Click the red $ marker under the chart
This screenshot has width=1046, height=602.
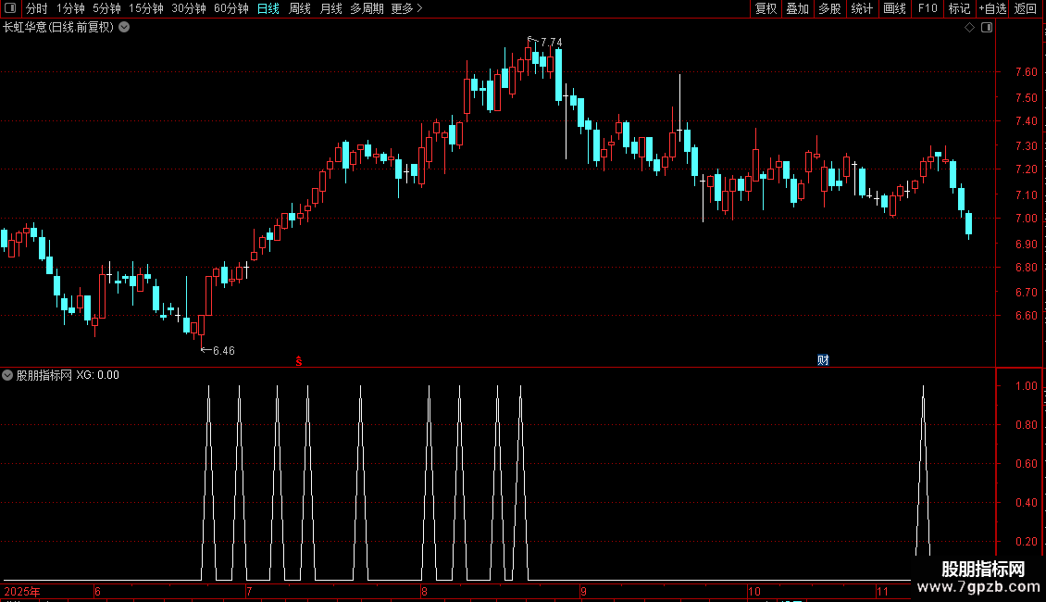click(299, 361)
